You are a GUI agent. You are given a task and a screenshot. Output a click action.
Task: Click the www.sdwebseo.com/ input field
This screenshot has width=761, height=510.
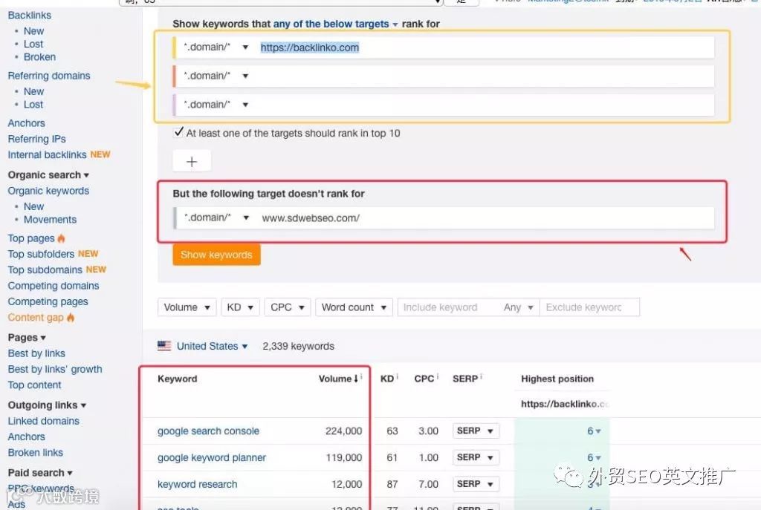pos(485,218)
